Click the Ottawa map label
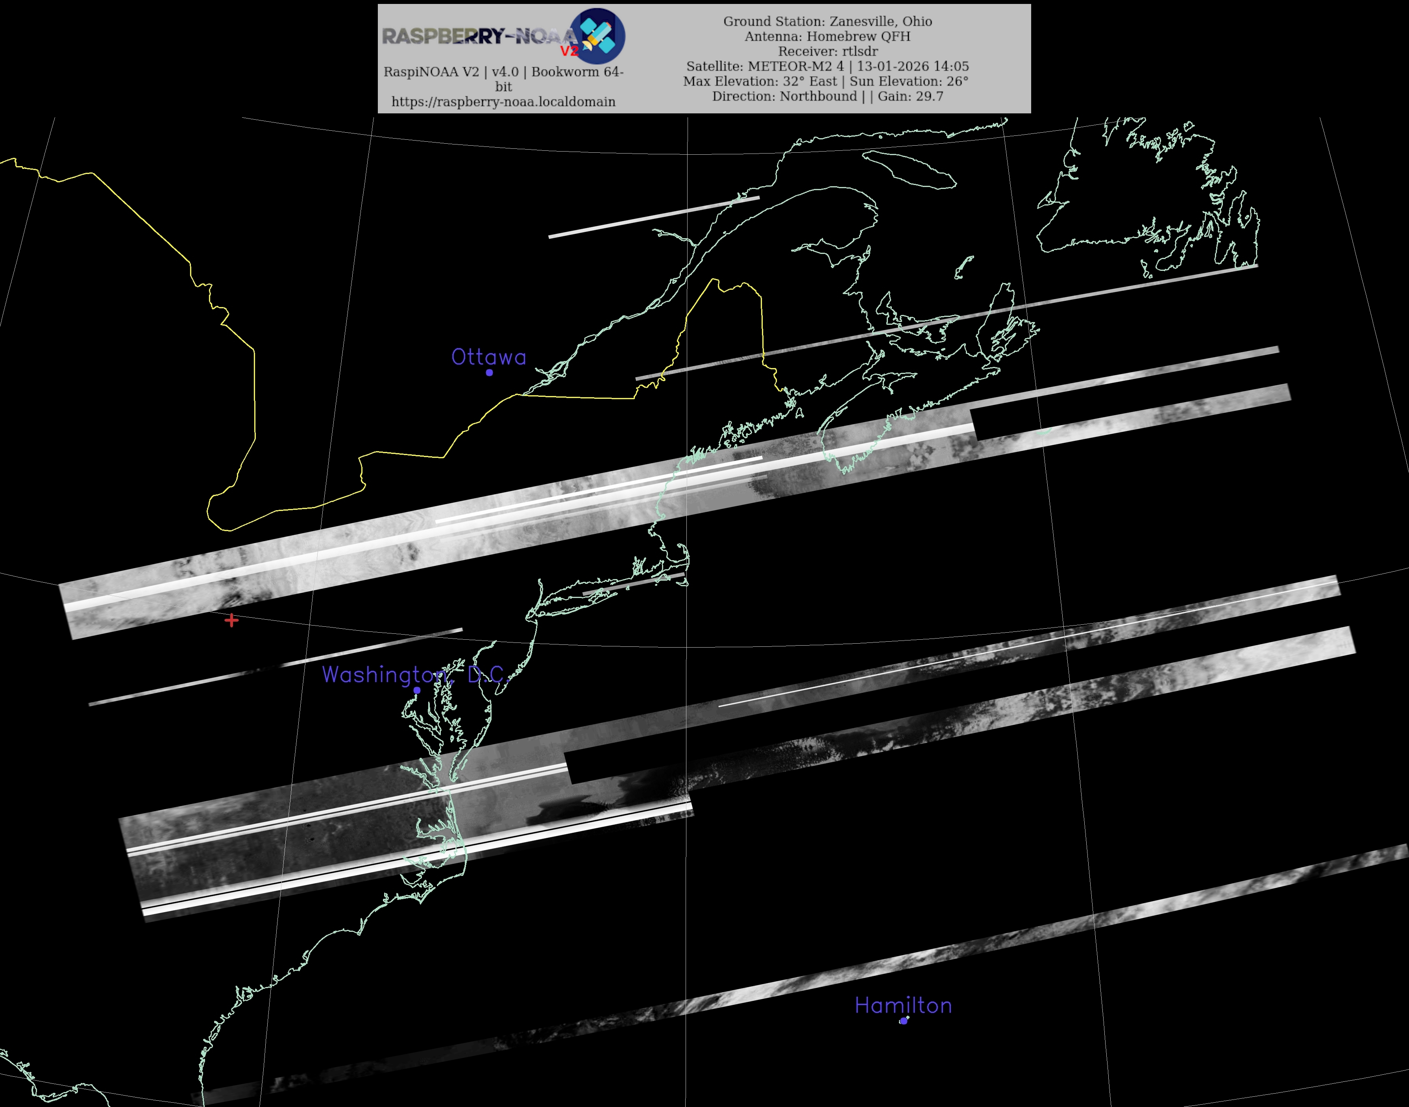 coord(488,357)
